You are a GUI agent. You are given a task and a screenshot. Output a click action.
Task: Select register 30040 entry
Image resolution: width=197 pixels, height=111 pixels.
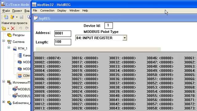[123, 96]
